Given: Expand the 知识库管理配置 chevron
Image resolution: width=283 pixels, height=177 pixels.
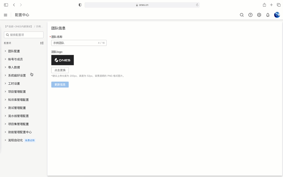Looking at the screenshot, I should click(x=5, y=100).
